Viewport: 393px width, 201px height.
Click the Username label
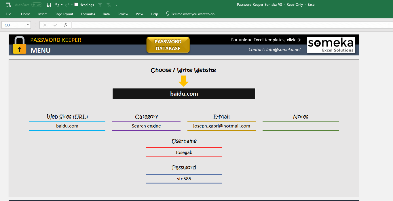[184, 141]
